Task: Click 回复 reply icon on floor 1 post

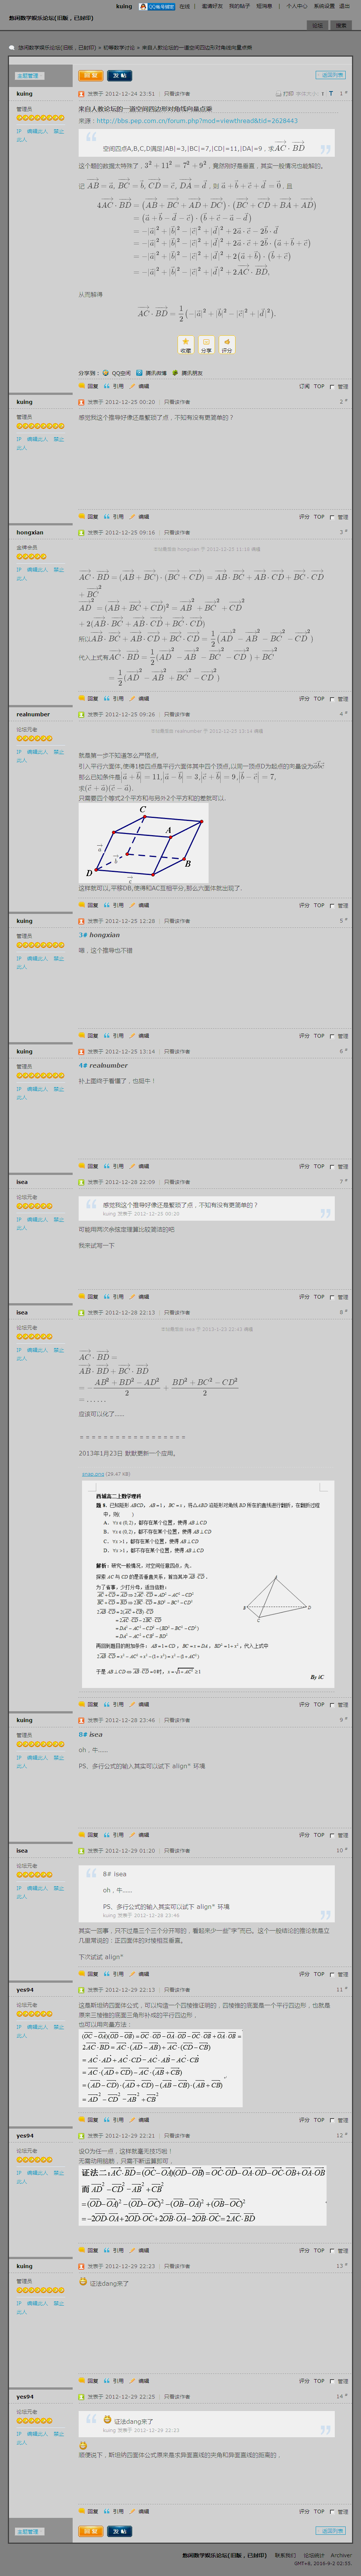Action: point(89,386)
